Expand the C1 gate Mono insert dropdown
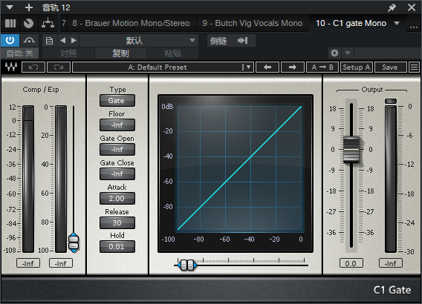The height and width of the screenshot is (304, 422). [x=397, y=24]
